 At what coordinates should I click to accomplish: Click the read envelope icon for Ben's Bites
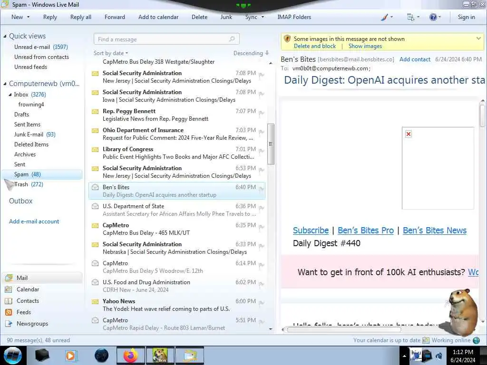point(95,187)
